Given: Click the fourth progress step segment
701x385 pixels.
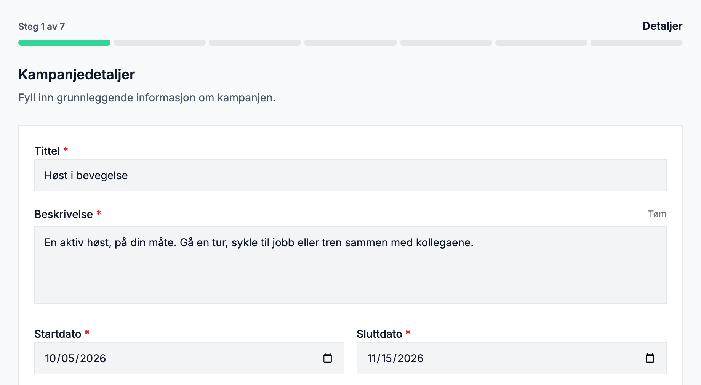Looking at the screenshot, I should point(350,43).
